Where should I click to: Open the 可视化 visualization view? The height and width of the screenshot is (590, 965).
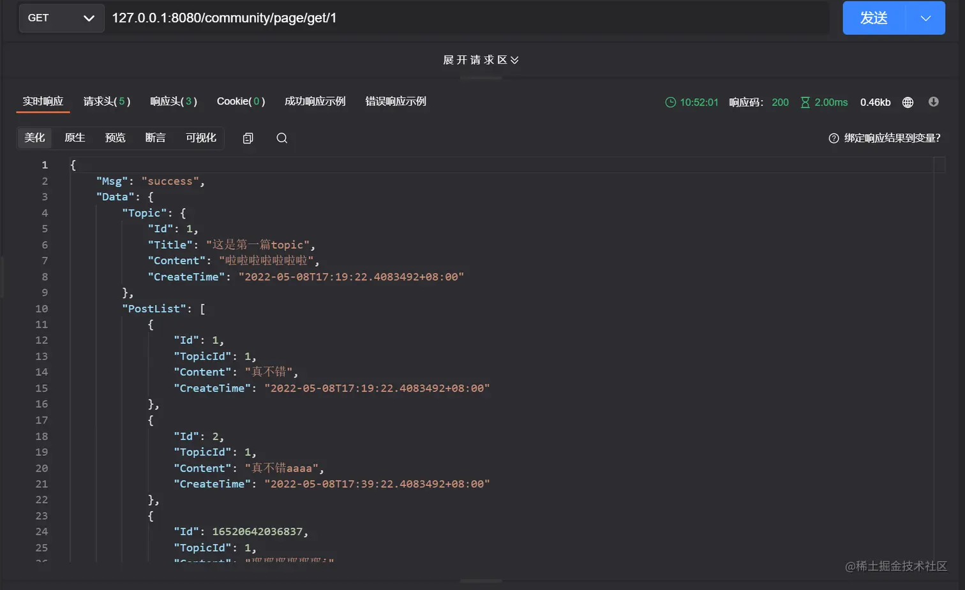(x=201, y=138)
